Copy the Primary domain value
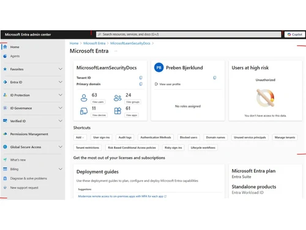The image size is (306, 230). coord(141,84)
